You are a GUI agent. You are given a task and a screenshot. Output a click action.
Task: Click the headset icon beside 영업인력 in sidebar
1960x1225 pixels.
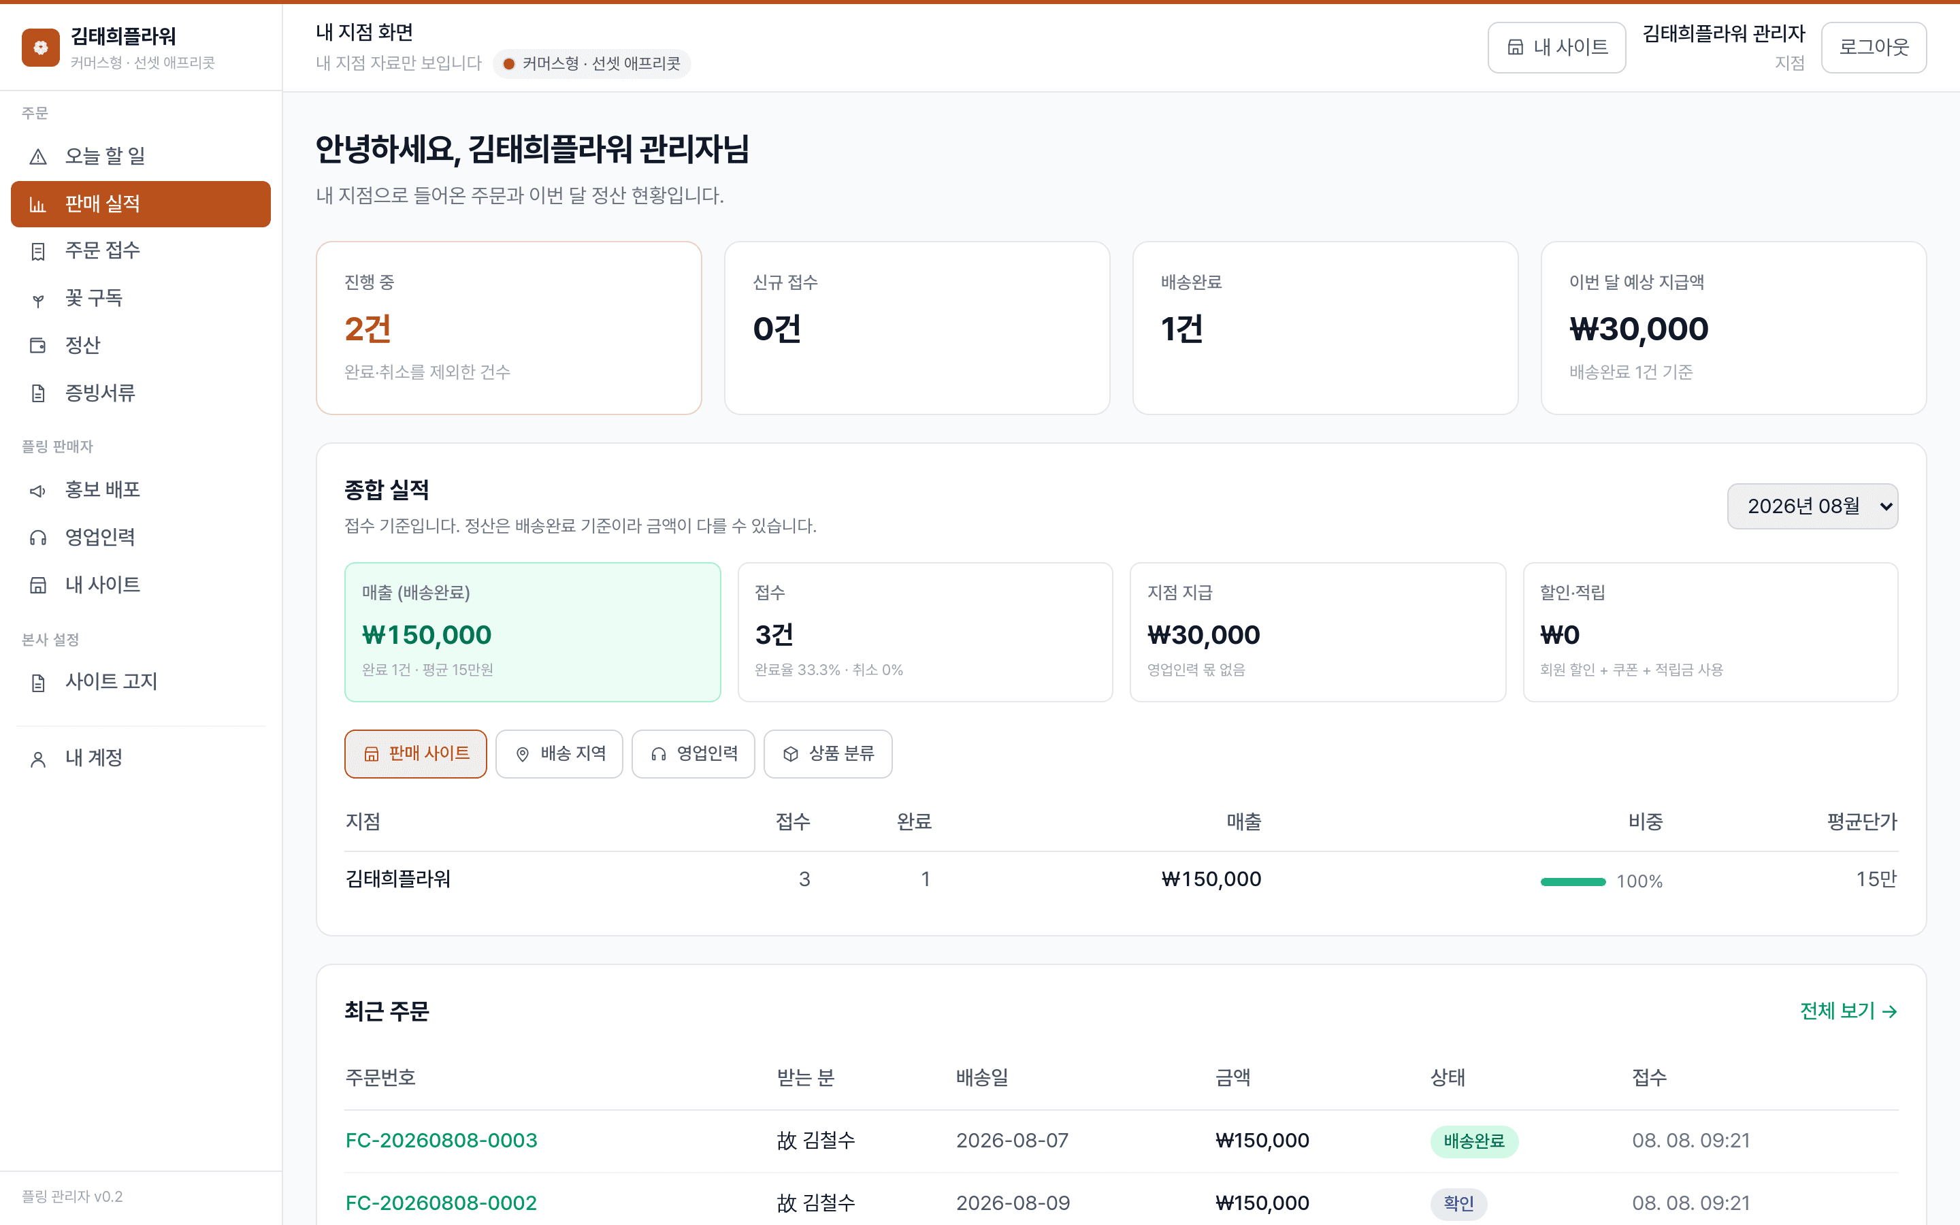pyautogui.click(x=38, y=538)
